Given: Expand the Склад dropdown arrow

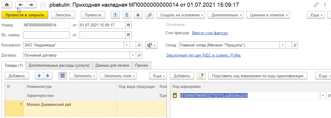Looking at the screenshot, I should [x=283, y=45].
